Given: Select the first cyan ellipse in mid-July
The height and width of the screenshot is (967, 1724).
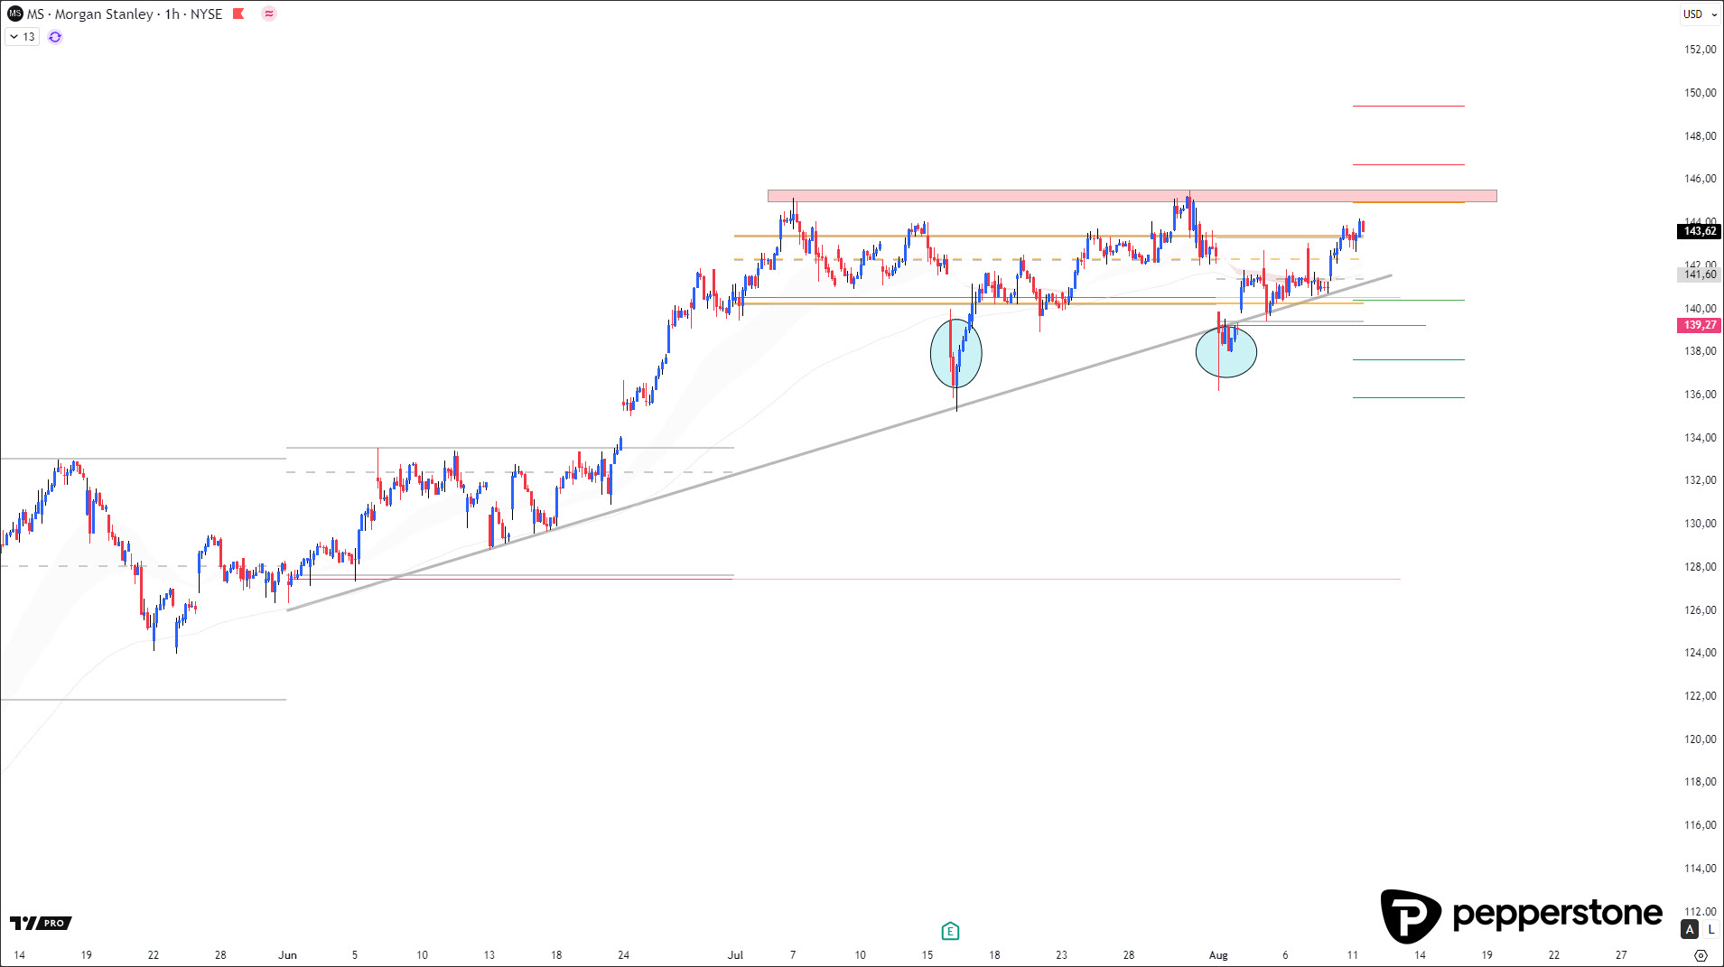Looking at the screenshot, I should 955,353.
